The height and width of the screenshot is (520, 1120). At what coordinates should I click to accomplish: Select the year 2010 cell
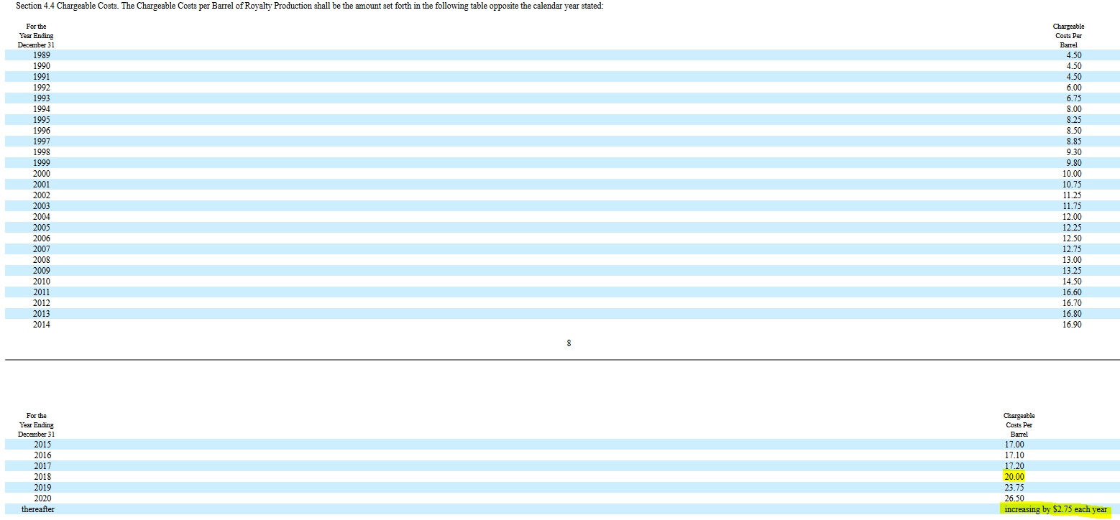pos(42,281)
